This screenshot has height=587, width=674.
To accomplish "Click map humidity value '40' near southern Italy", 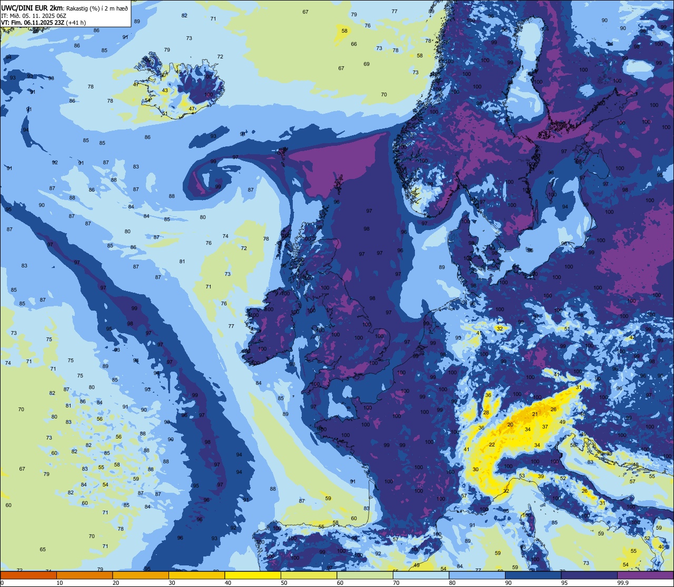I will pos(661,547).
